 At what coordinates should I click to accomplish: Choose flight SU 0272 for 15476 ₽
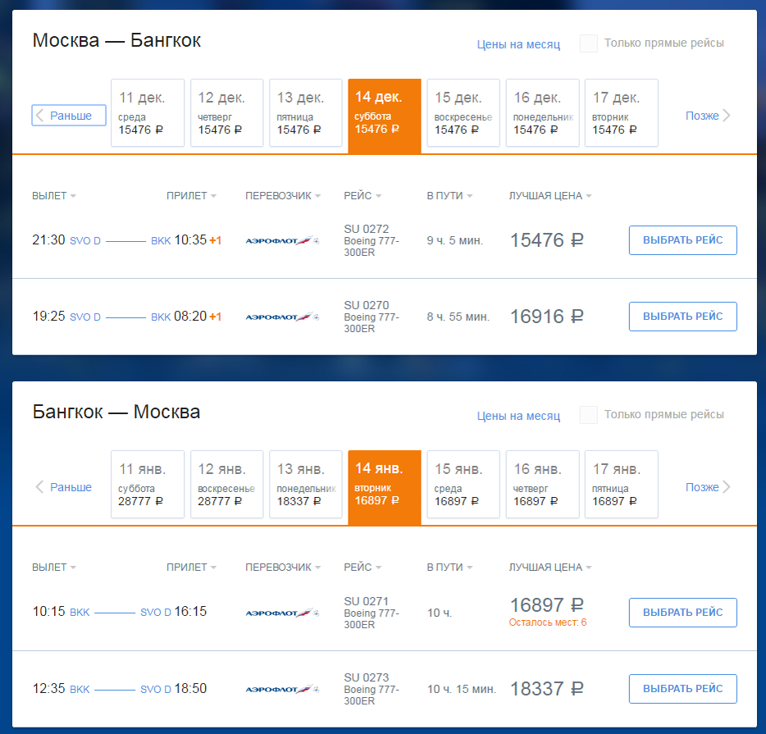pos(682,240)
